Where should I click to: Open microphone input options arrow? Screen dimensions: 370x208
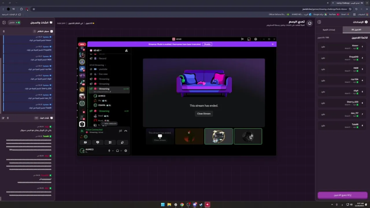[x=113, y=151]
